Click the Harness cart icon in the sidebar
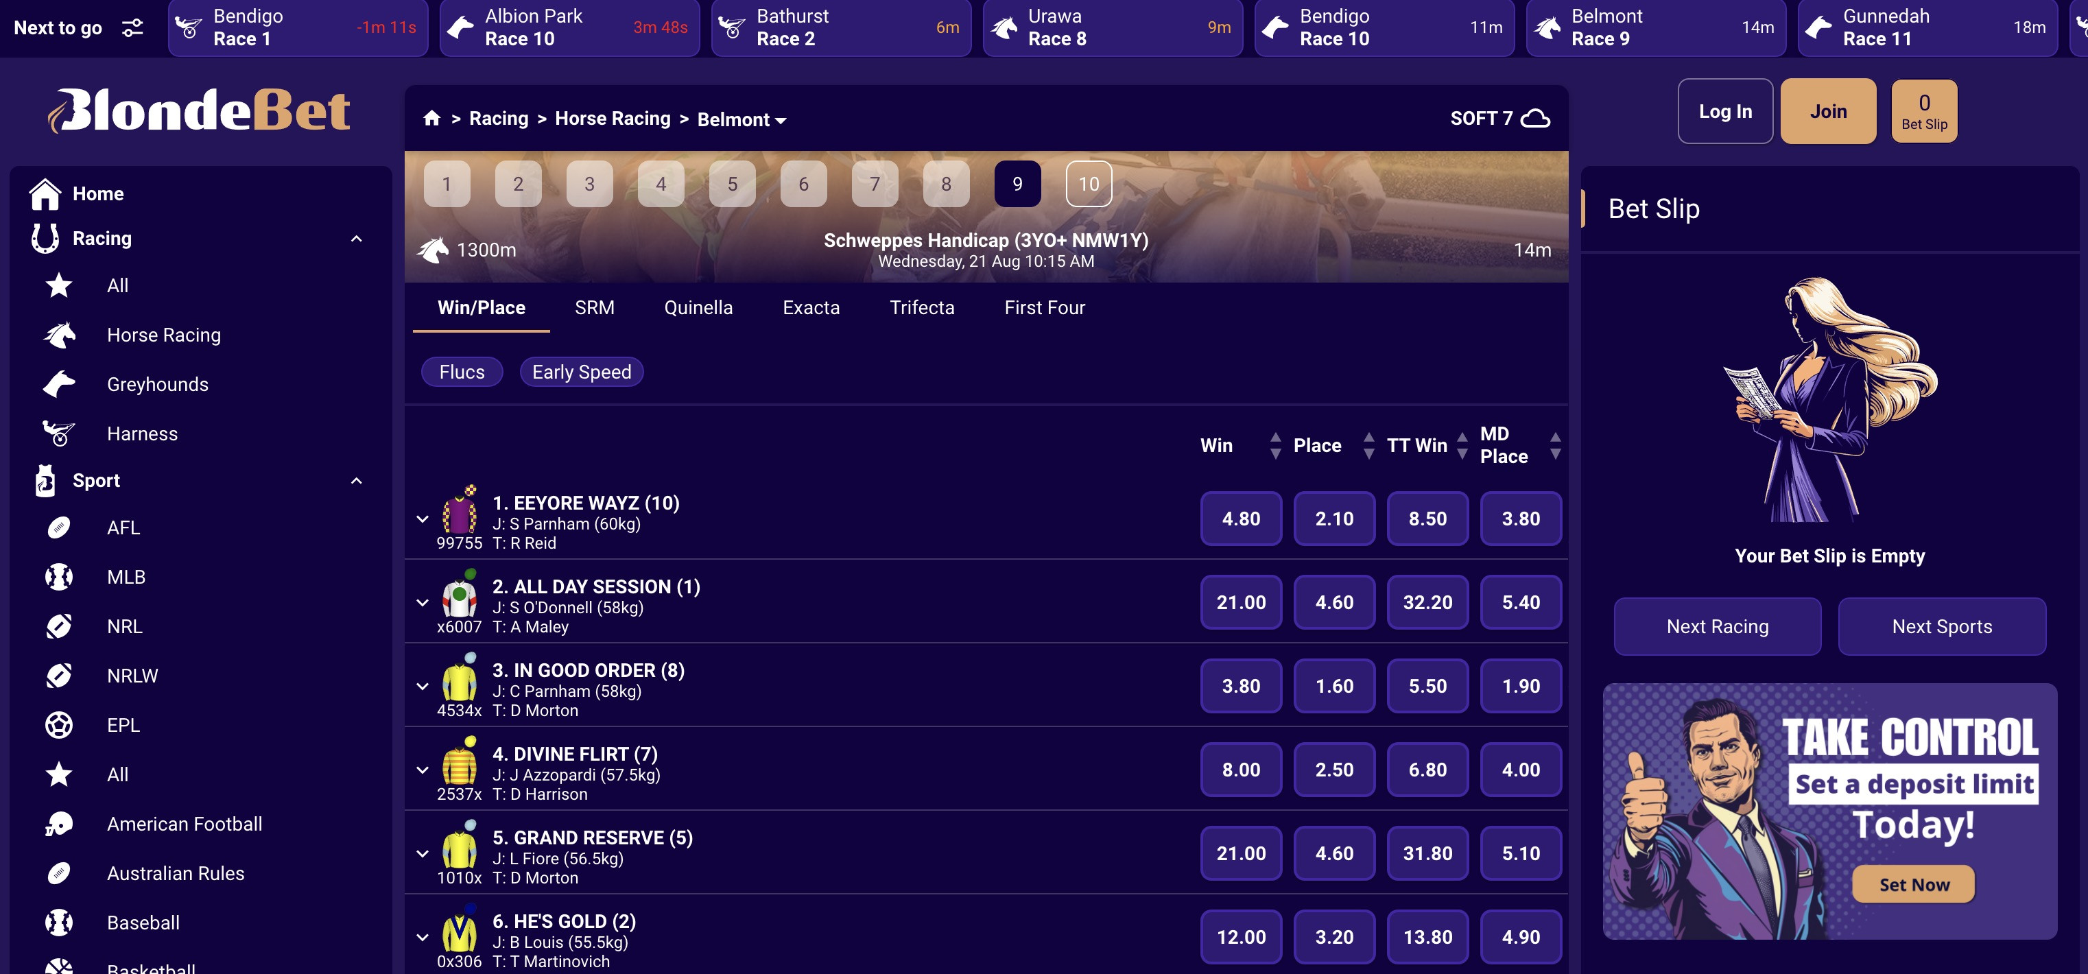2088x974 pixels. pyautogui.click(x=59, y=433)
